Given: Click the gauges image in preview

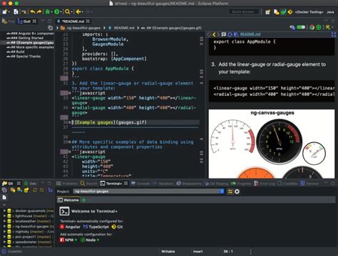Looking at the screenshot, I should pyautogui.click(x=272, y=144).
